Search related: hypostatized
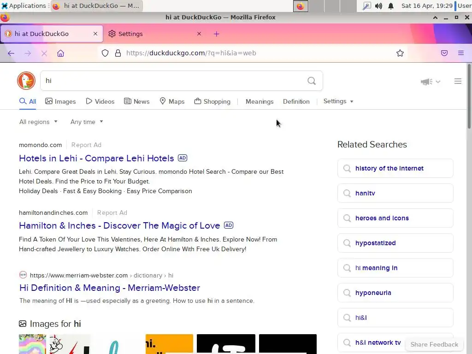472x354 pixels. click(x=395, y=243)
